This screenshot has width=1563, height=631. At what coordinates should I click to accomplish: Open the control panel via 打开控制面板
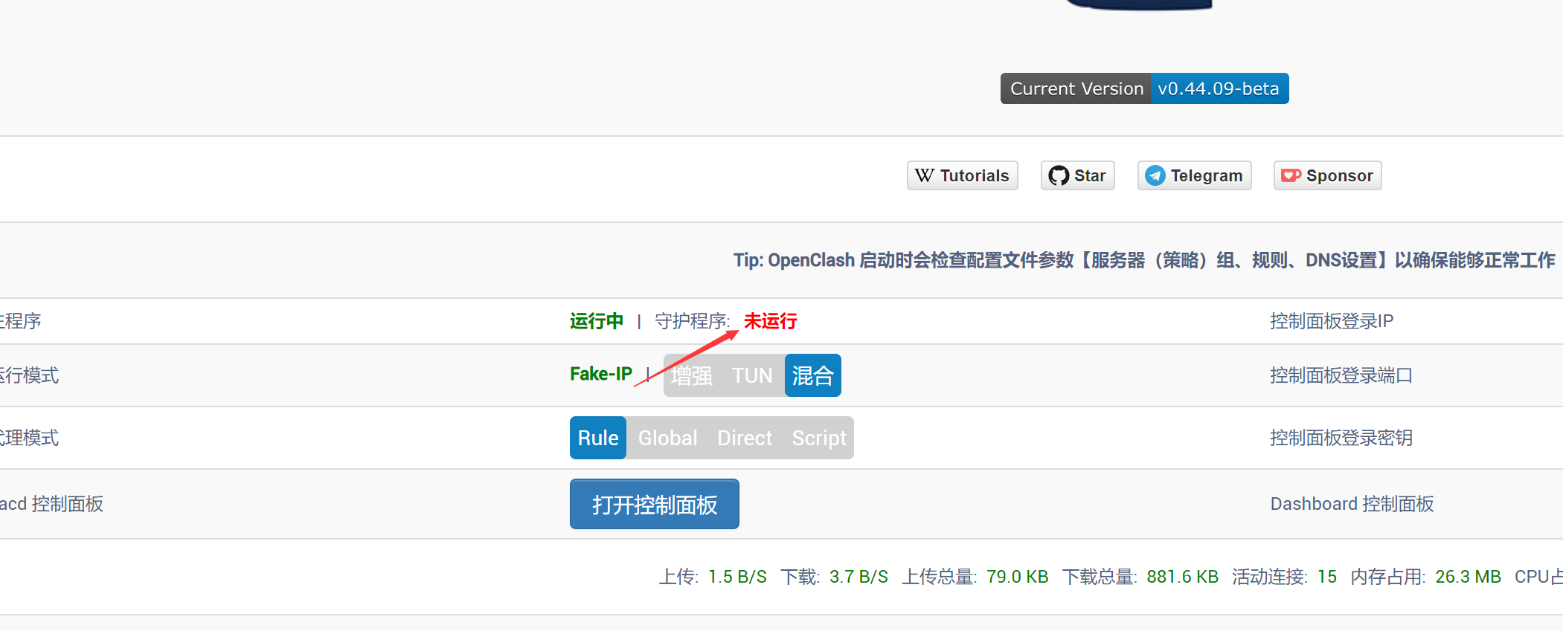click(x=655, y=504)
